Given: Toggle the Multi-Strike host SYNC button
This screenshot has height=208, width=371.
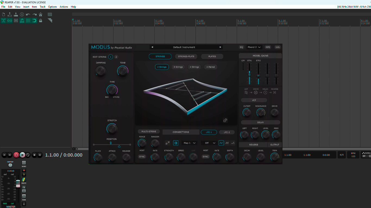Looking at the screenshot, I should click(142, 157).
